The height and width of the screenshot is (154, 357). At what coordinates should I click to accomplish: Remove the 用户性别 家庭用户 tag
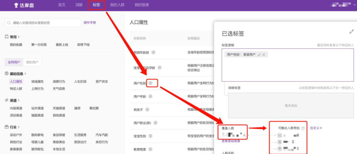[264, 55]
